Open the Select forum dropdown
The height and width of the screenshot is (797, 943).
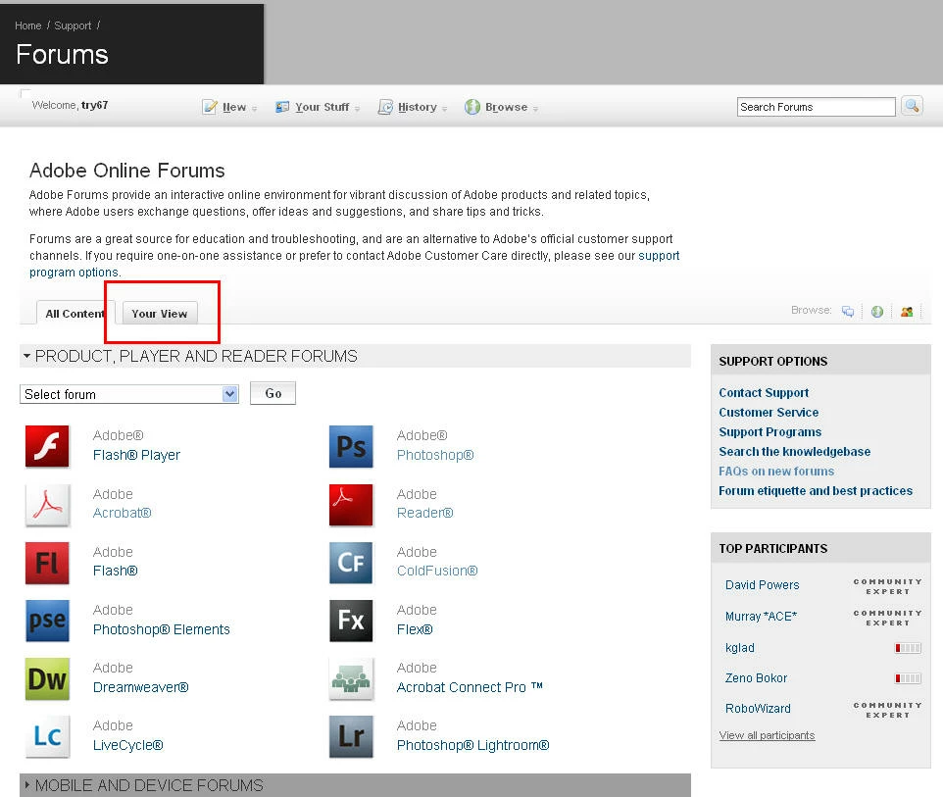(129, 394)
